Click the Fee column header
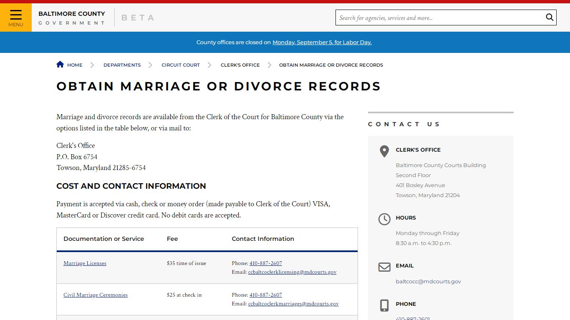 click(x=172, y=239)
